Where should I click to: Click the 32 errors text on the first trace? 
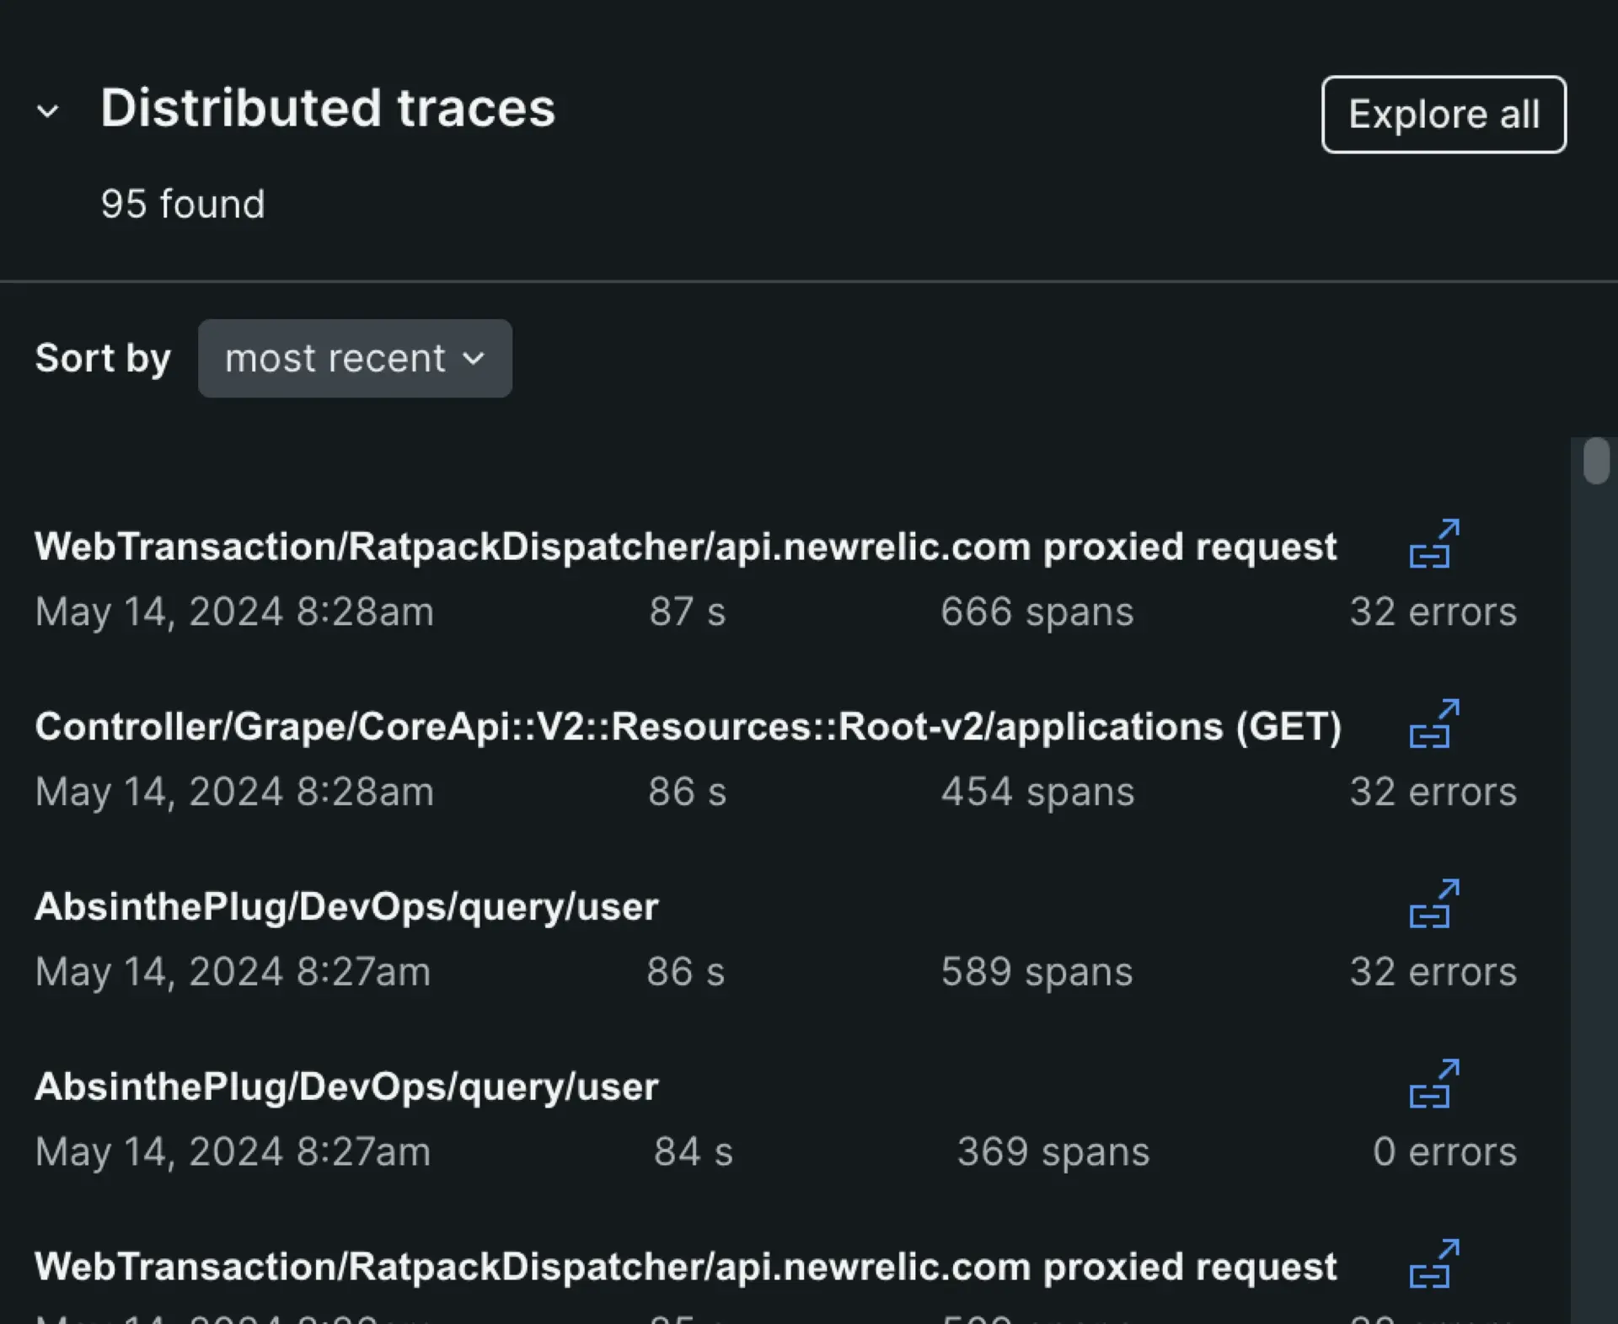click(x=1432, y=611)
